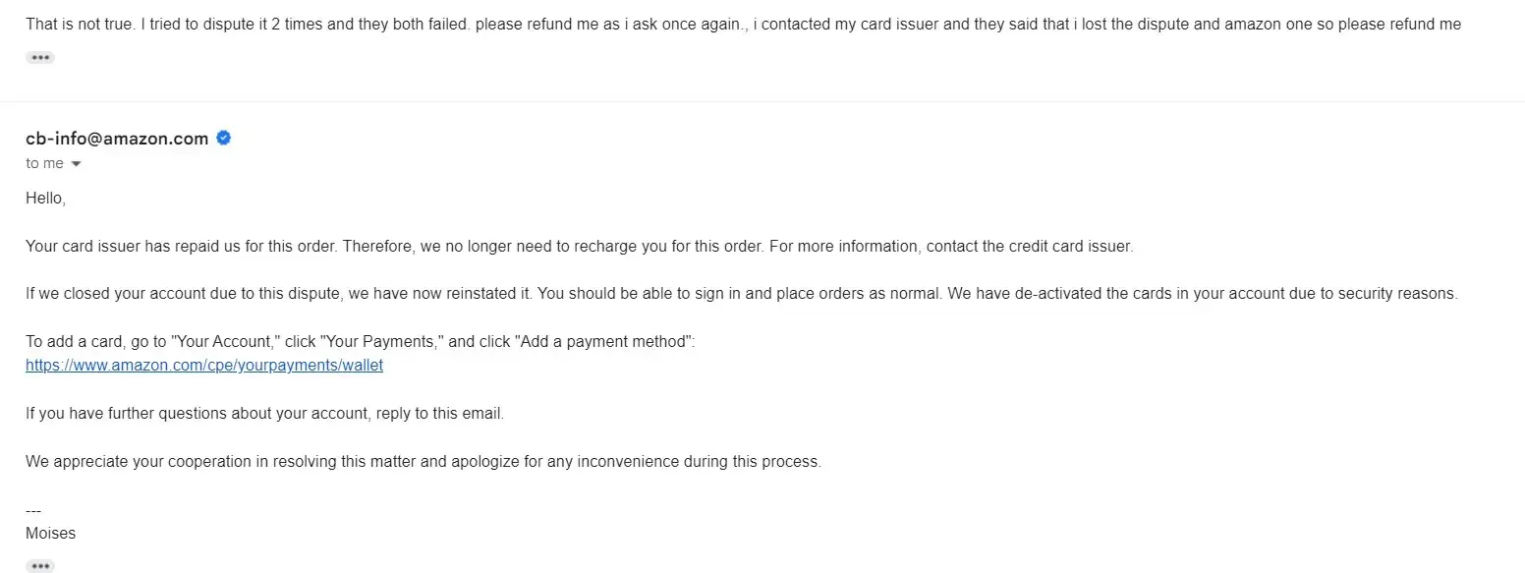Click the "We appreciate your cooperation" line
Image resolution: width=1525 pixels, height=573 pixels.
[x=423, y=462]
